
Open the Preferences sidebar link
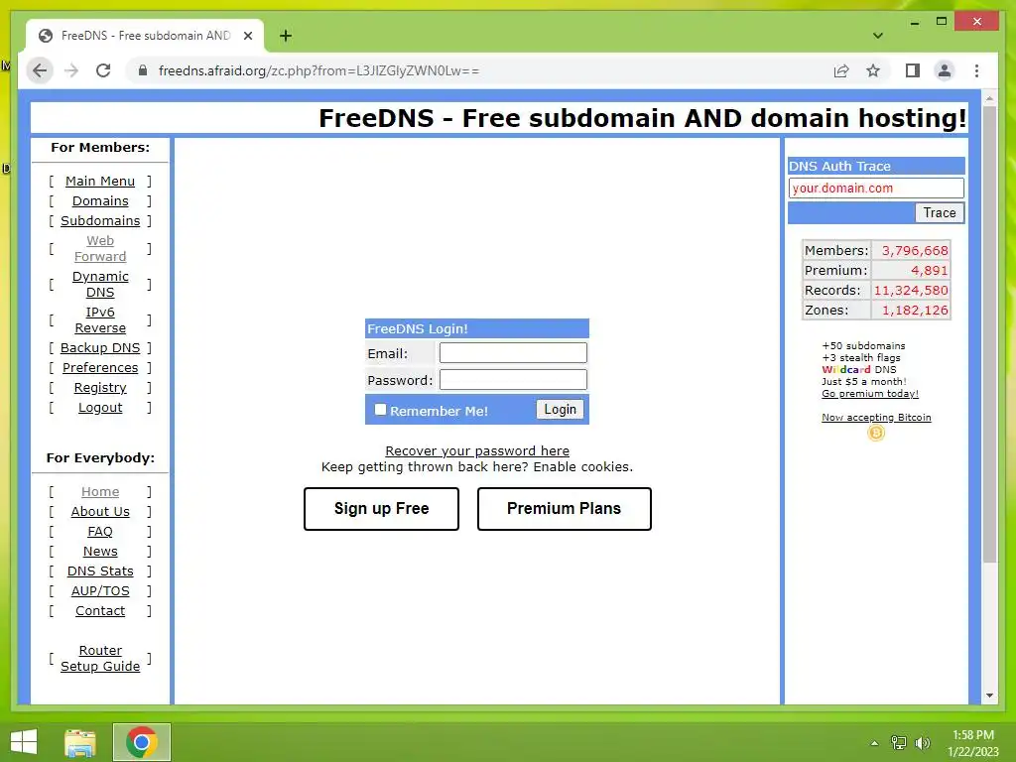tap(100, 368)
